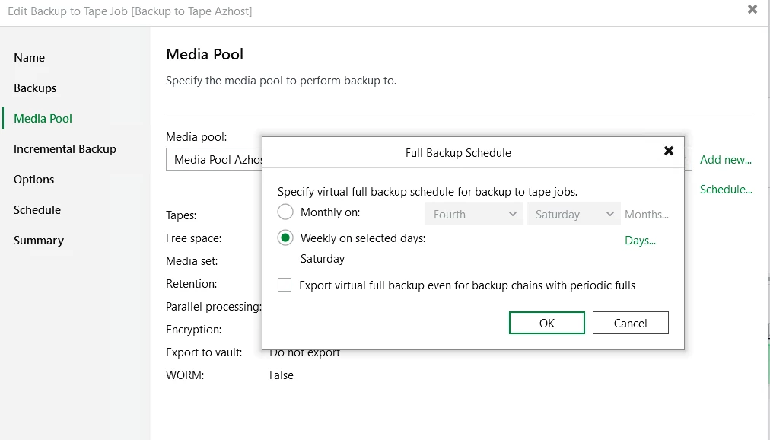Open the Saturday day dropdown
The image size is (770, 440).
click(x=574, y=215)
